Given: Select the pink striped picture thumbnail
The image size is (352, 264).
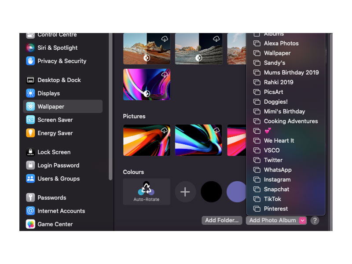Looking at the screenshot, I should click(237, 140).
